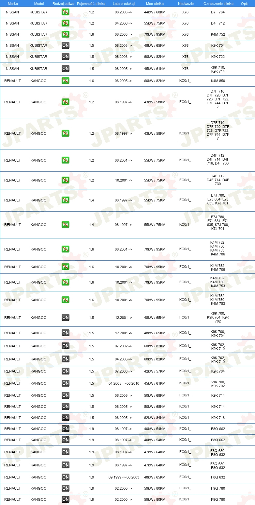255x505 pixels.
Task: Click the production date 09.1999 -> 06.2003
Action: coord(124,477)
